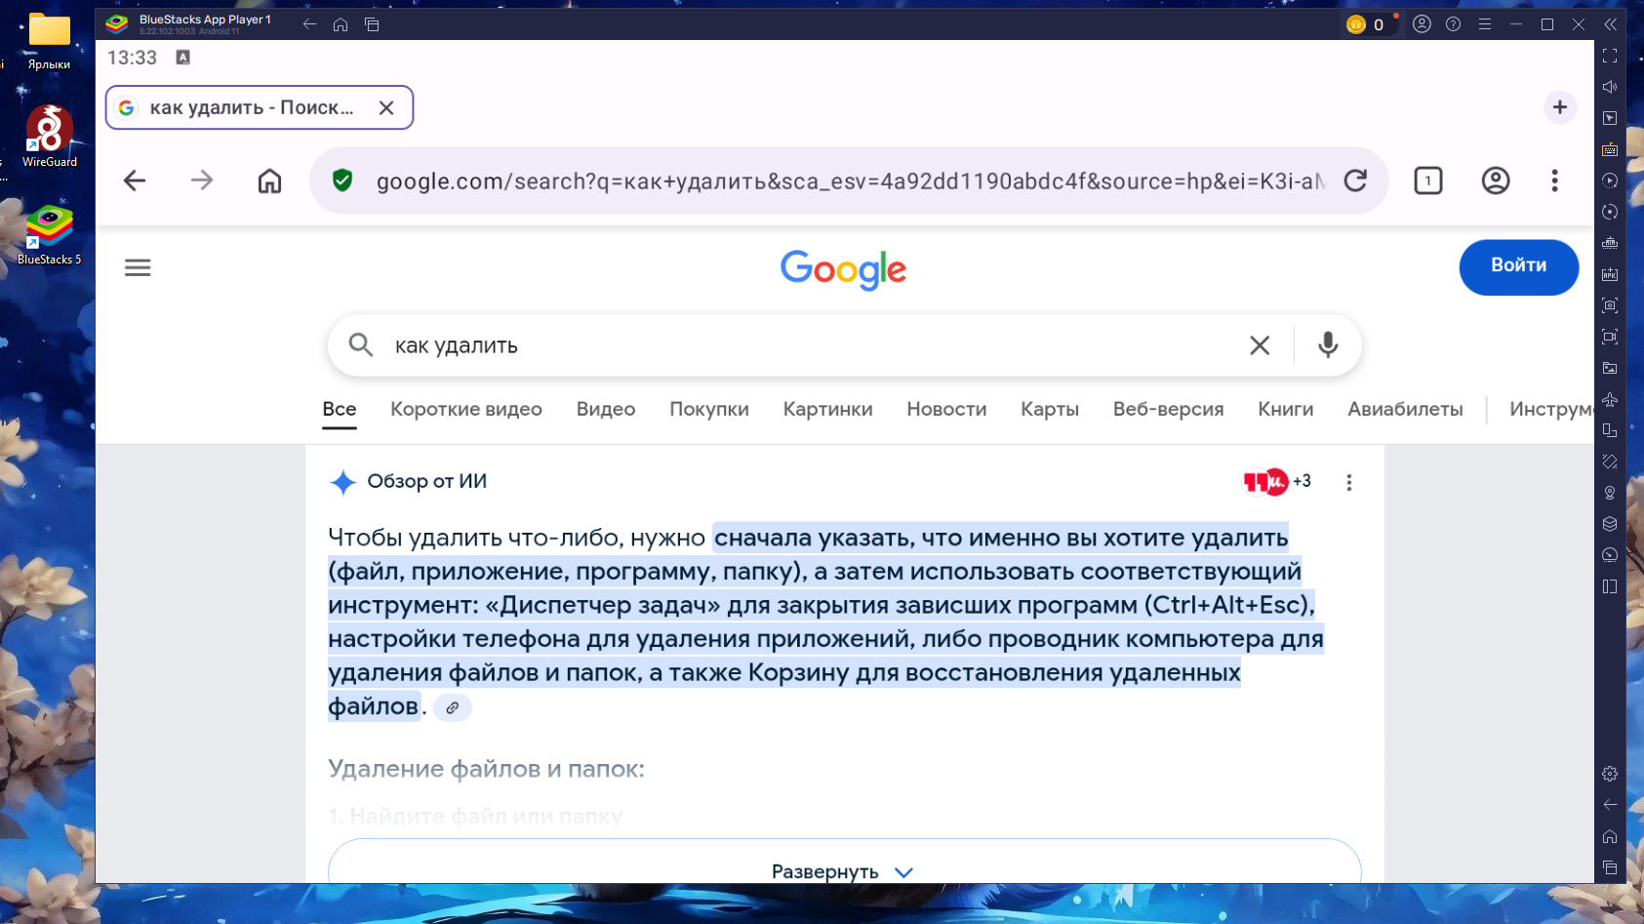Viewport: 1644px width, 924px height.
Task: Switch to the Картинки search tab
Action: [827, 410]
